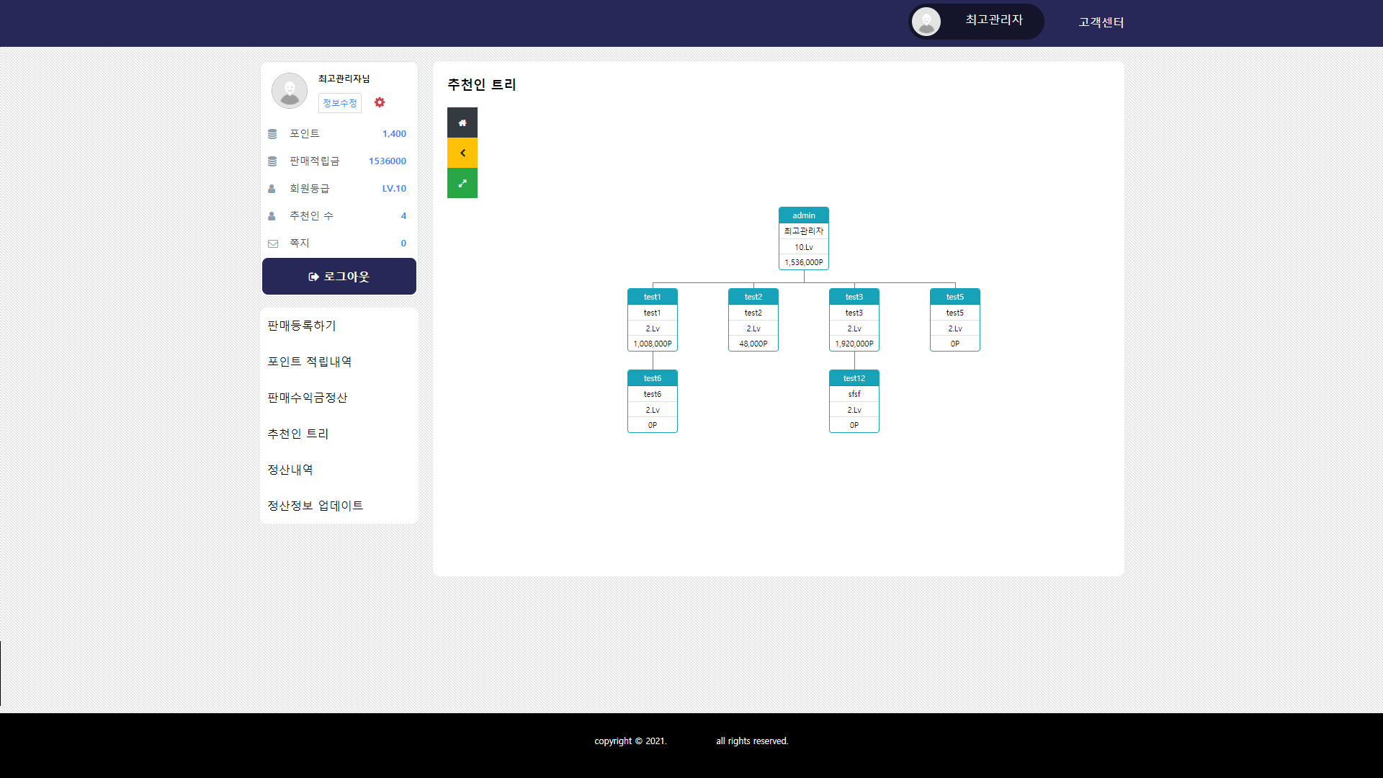
Task: Click the 정보수정 button
Action: (339, 103)
